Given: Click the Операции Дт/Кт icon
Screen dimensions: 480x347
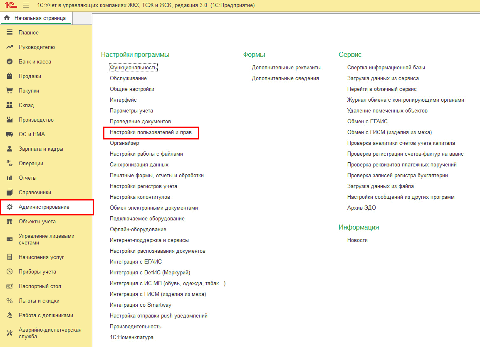Looking at the screenshot, I should pos(10,163).
